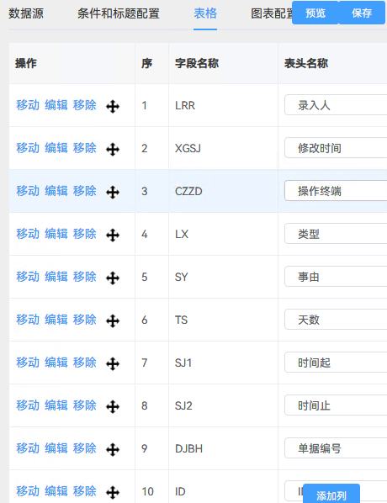Image resolution: width=387 pixels, height=503 pixels.
Task: Click 移动 link in the TS row
Action: (28, 320)
